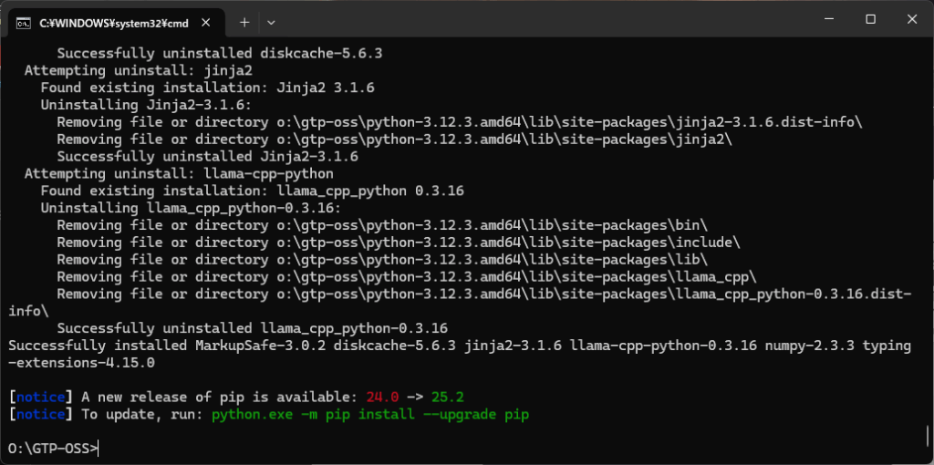Click the Successfully installed MarkupSafe line
This screenshot has height=465, width=934.
tap(460, 354)
